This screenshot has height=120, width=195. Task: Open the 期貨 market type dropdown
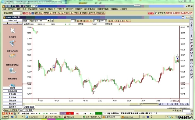(30, 21)
